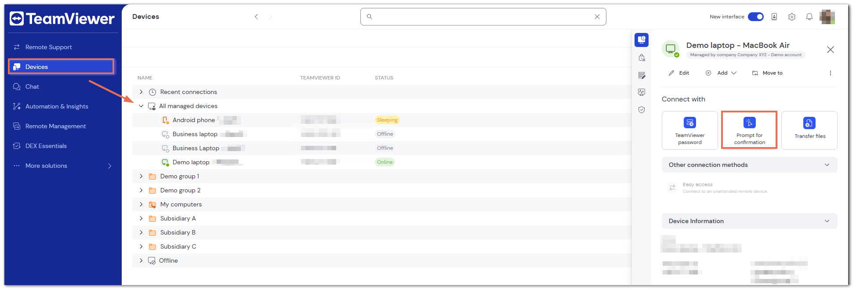Expand Demo group 1 folder
This screenshot has height=289, width=856.
pyautogui.click(x=141, y=176)
